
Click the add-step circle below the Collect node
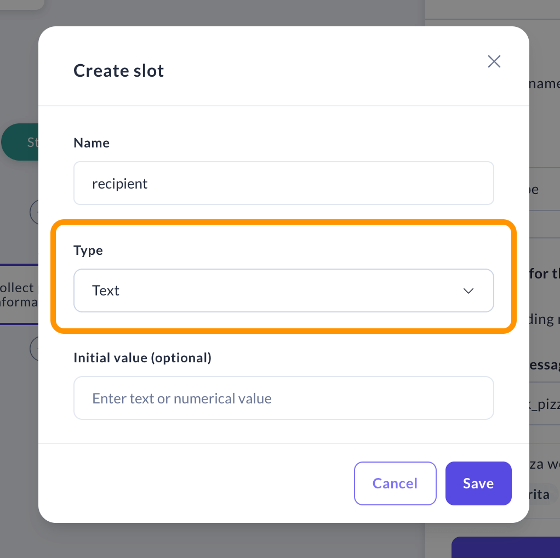[x=34, y=349]
